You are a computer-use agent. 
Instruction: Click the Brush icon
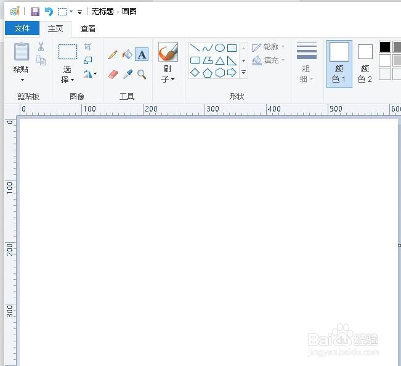click(x=168, y=52)
